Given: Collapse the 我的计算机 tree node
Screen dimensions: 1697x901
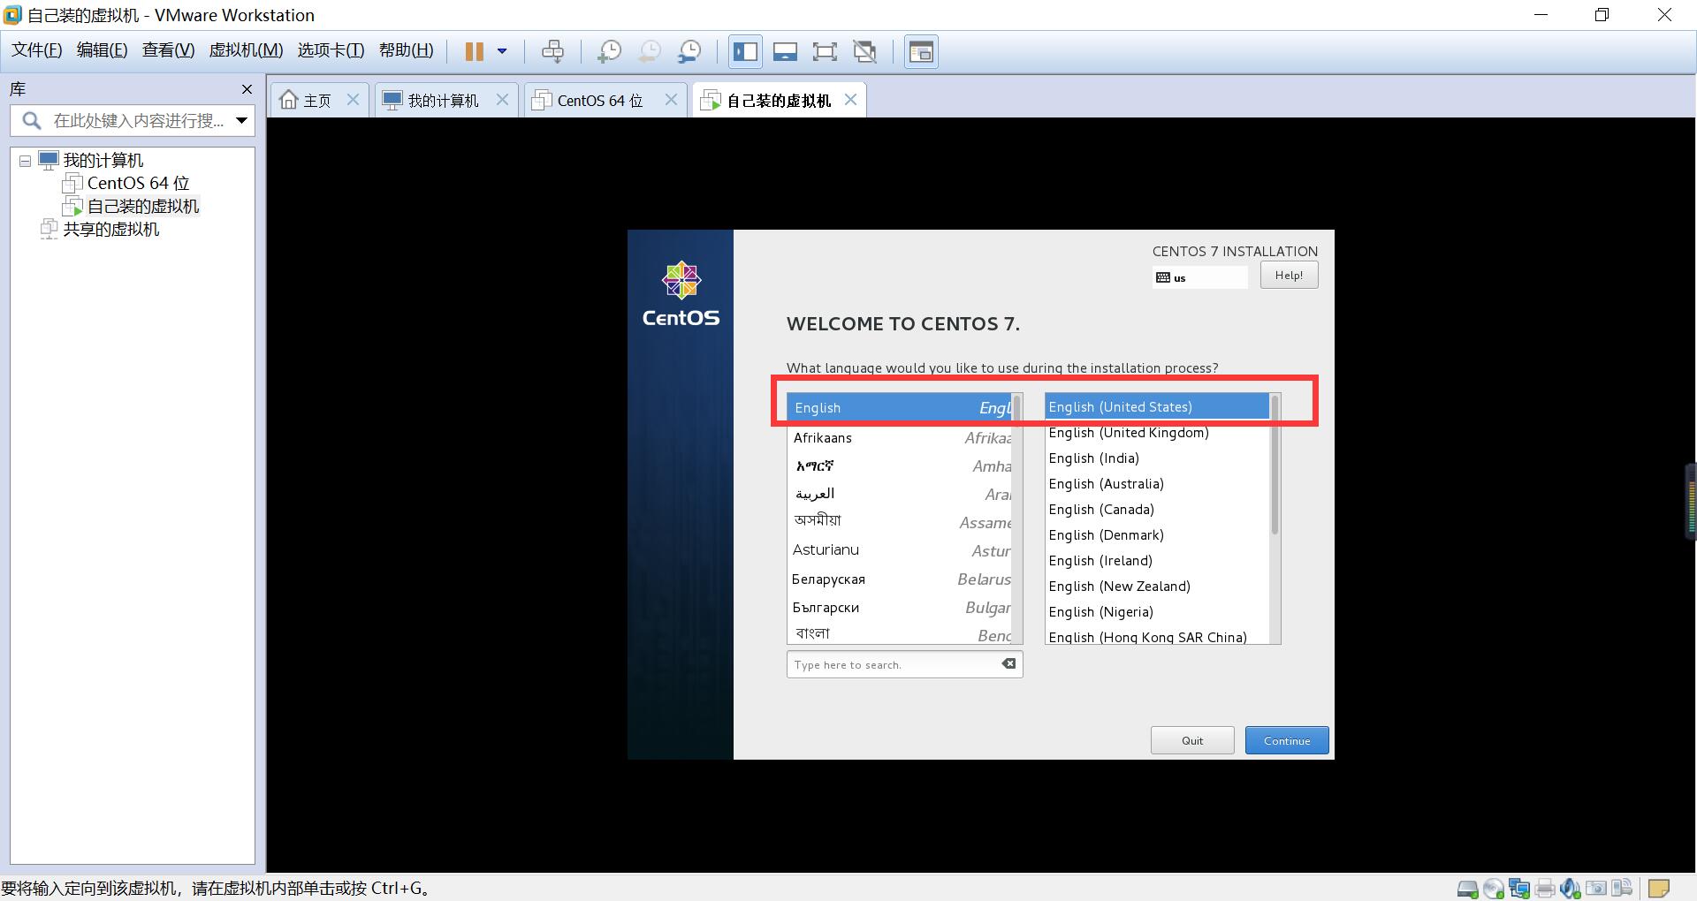Looking at the screenshot, I should tap(25, 161).
